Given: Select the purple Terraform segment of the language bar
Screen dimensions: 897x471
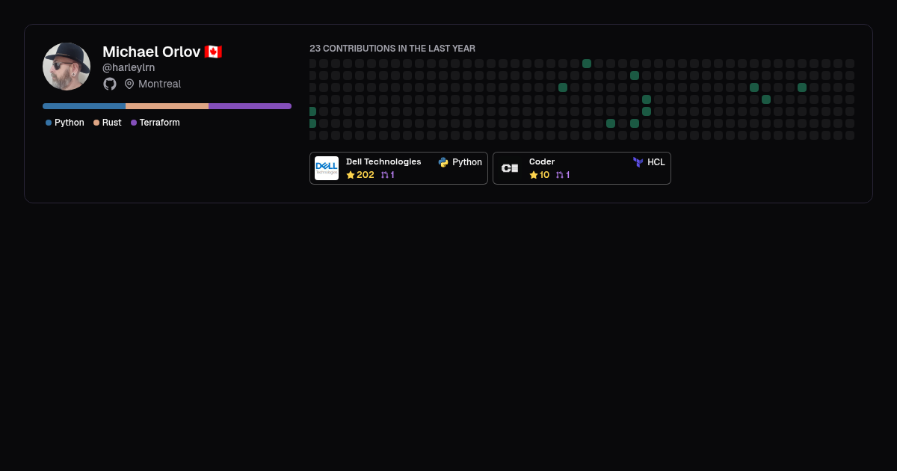Looking at the screenshot, I should (250, 106).
